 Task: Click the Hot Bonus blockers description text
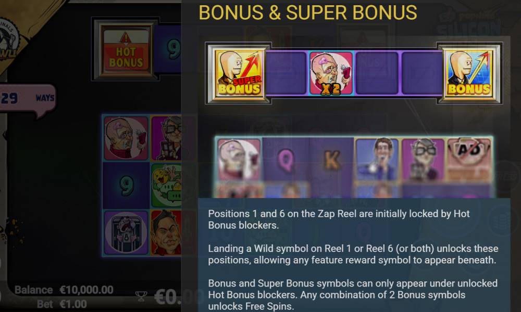pos(339,219)
